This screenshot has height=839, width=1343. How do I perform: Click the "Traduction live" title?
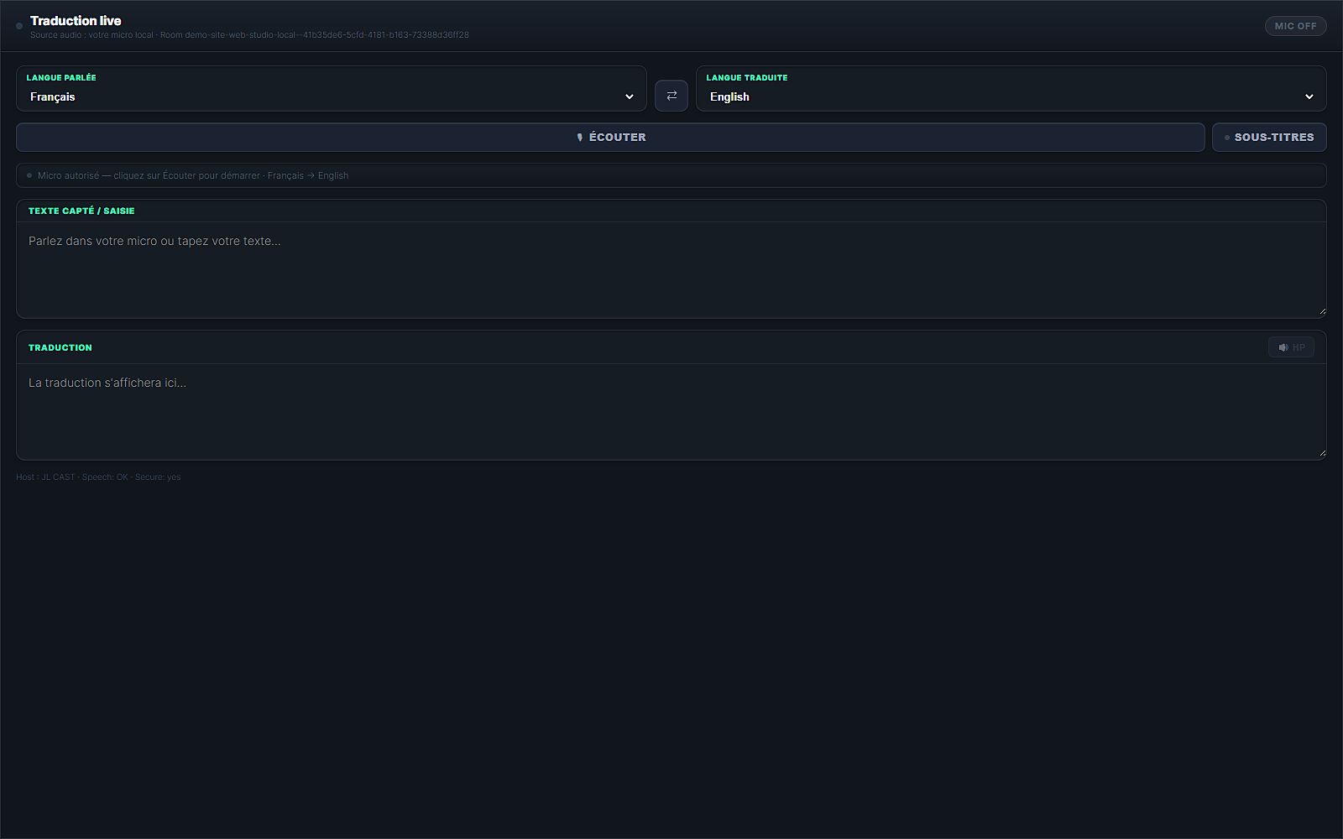click(x=76, y=20)
